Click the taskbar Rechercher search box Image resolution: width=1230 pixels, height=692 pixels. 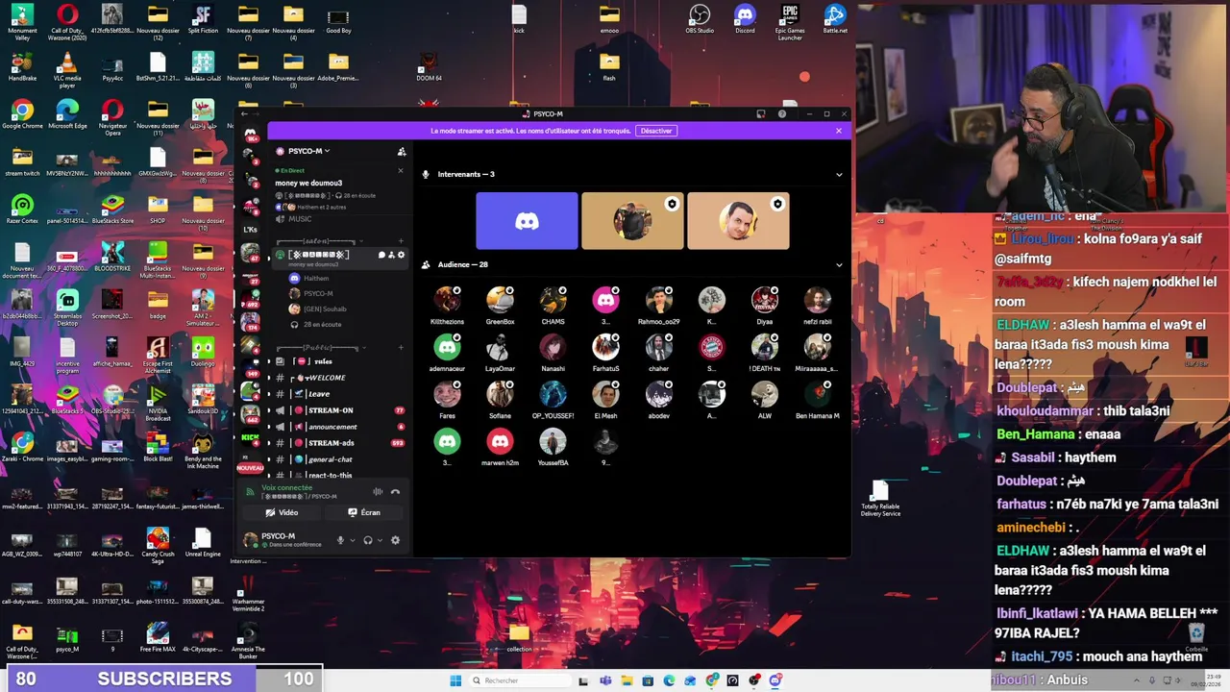point(519,680)
